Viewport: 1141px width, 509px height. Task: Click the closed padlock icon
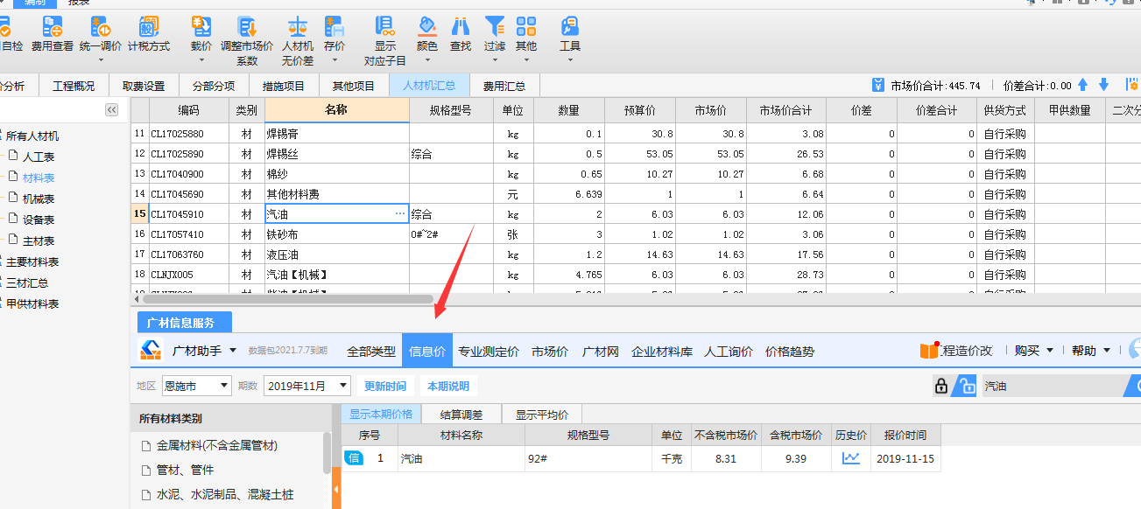942,386
